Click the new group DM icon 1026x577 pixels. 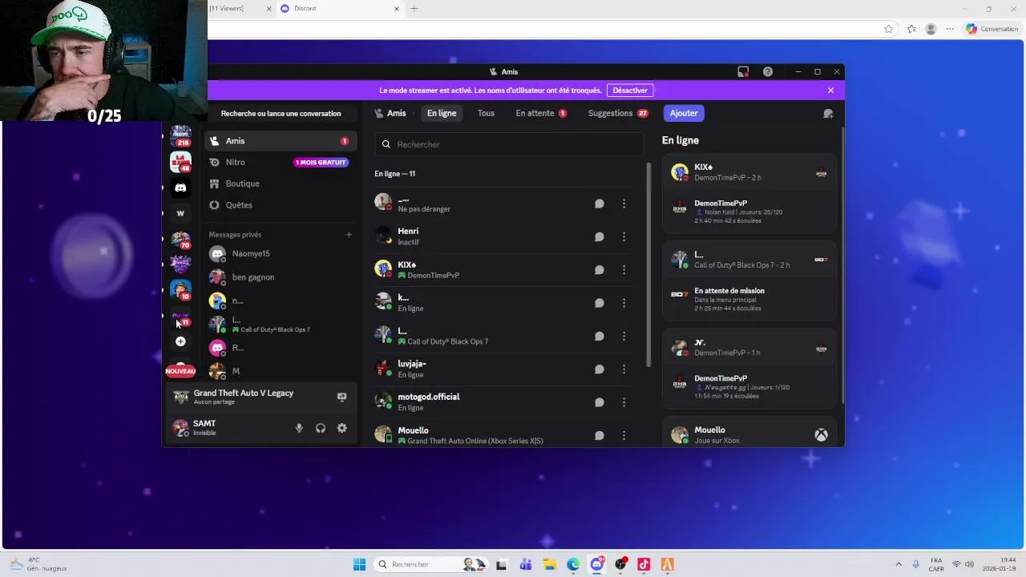828,114
